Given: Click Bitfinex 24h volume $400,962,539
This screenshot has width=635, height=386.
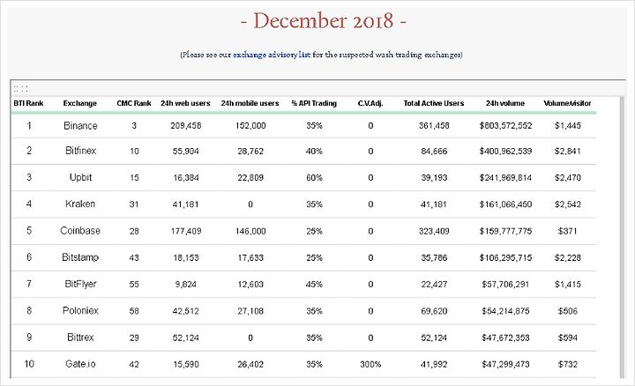Looking at the screenshot, I should click(505, 152).
